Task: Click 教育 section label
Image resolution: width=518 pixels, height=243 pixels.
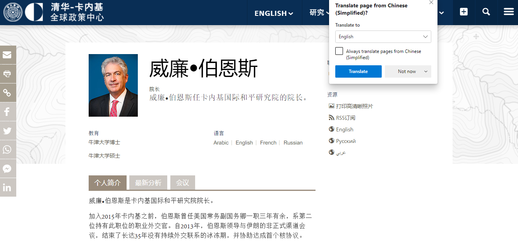Action: (x=94, y=133)
